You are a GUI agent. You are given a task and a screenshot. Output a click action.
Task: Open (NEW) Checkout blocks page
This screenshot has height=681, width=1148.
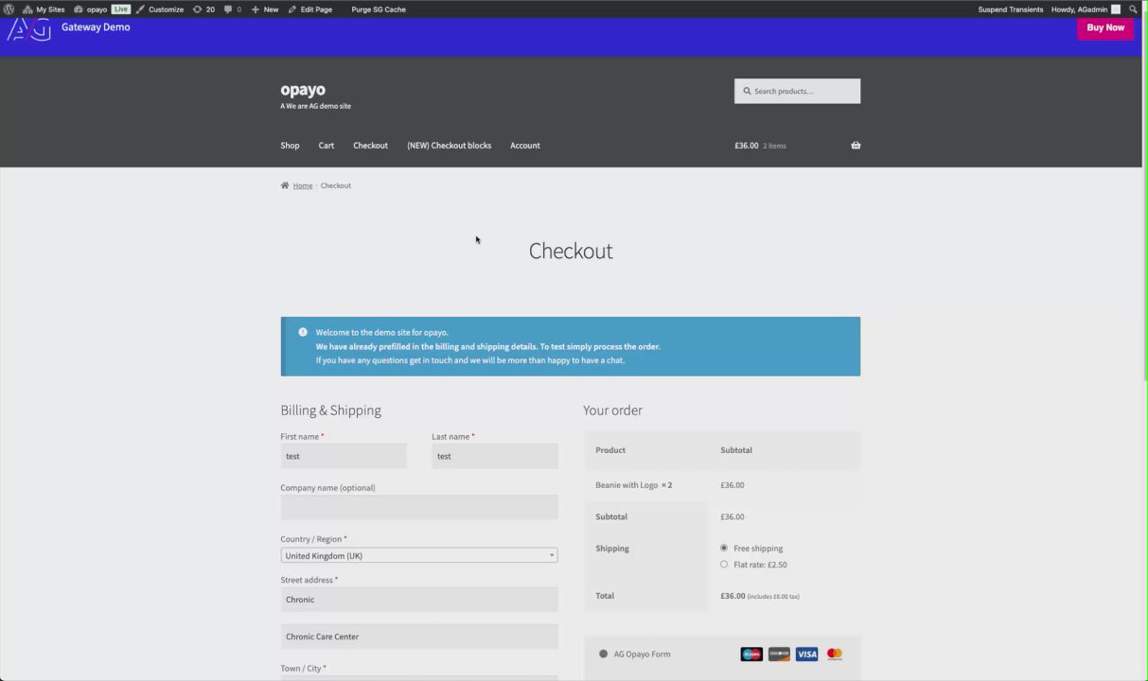(450, 146)
